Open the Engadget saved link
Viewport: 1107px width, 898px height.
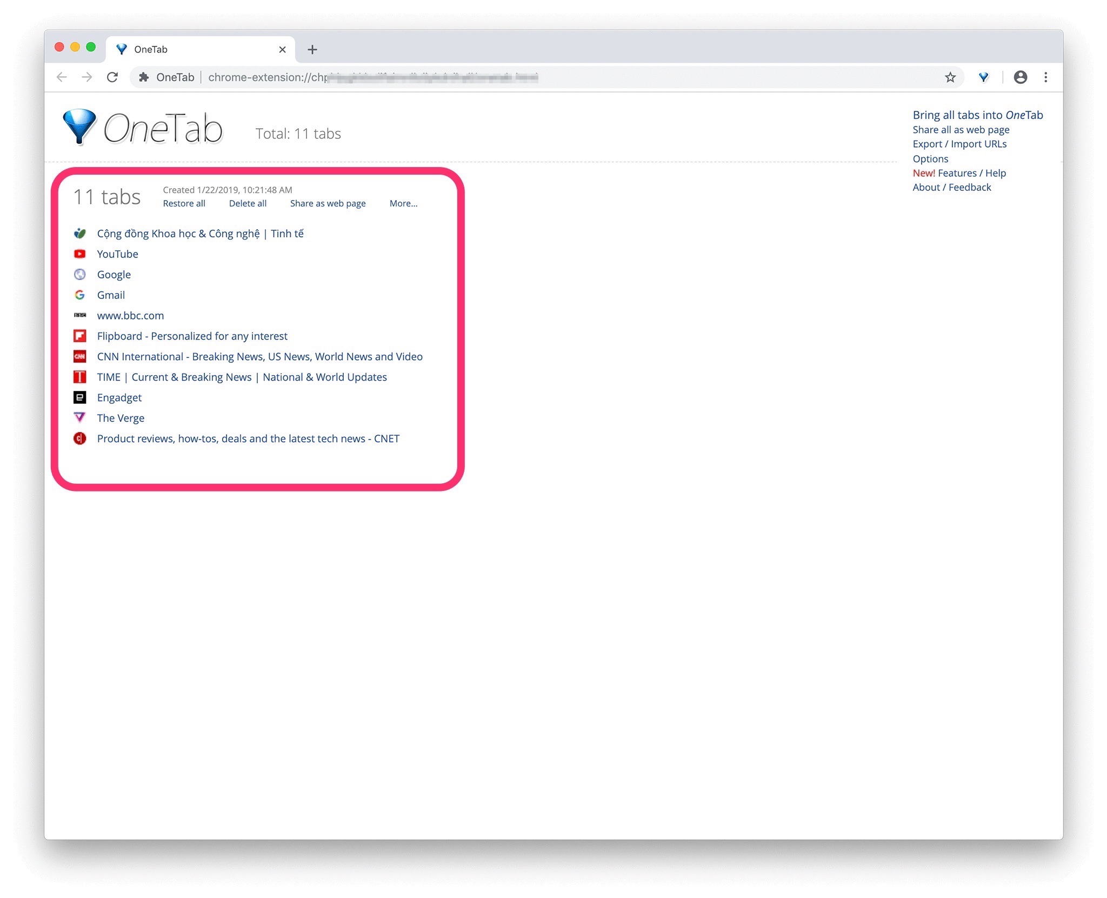click(119, 398)
